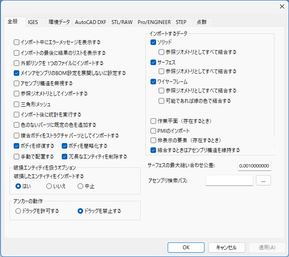Enable アセンブリ構造を無視する option
Viewport: 289px width, 257px height.
click(16, 83)
